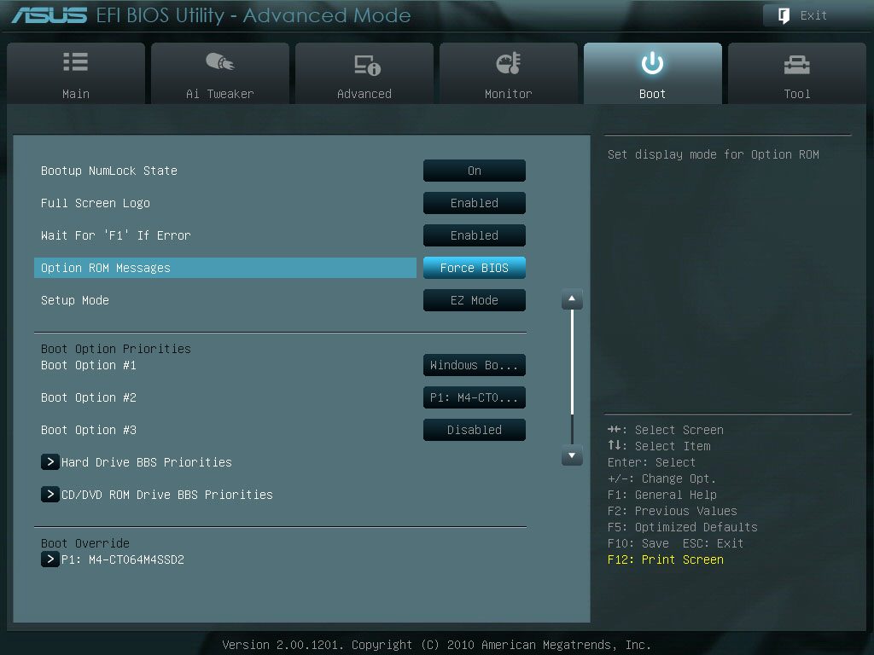This screenshot has height=655, width=874.
Task: Open the Main tab
Action: pyautogui.click(x=76, y=73)
